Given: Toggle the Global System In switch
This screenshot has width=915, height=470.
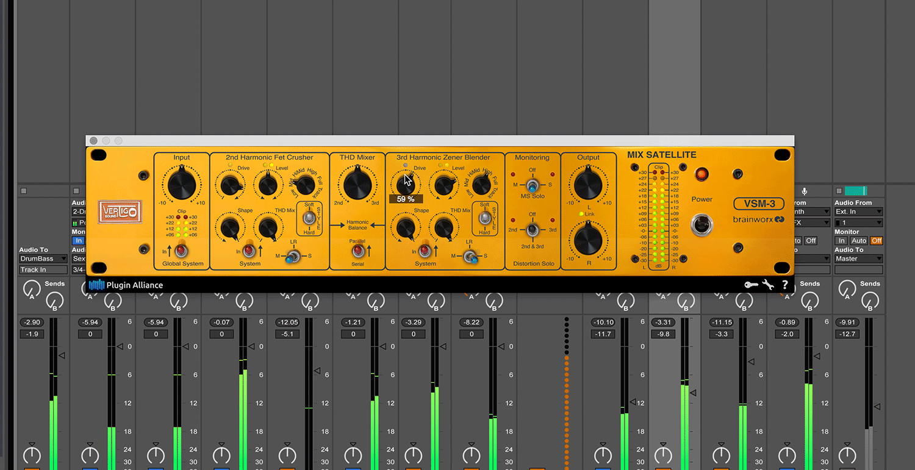Looking at the screenshot, I should click(x=181, y=249).
